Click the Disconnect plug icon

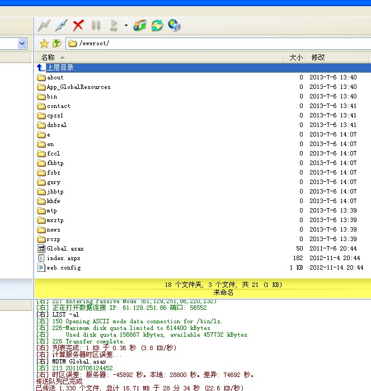(61, 25)
